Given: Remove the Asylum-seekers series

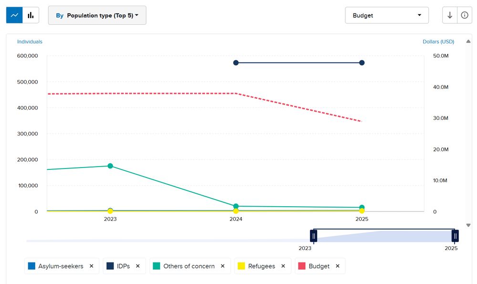Looking at the screenshot, I should [x=92, y=266].
